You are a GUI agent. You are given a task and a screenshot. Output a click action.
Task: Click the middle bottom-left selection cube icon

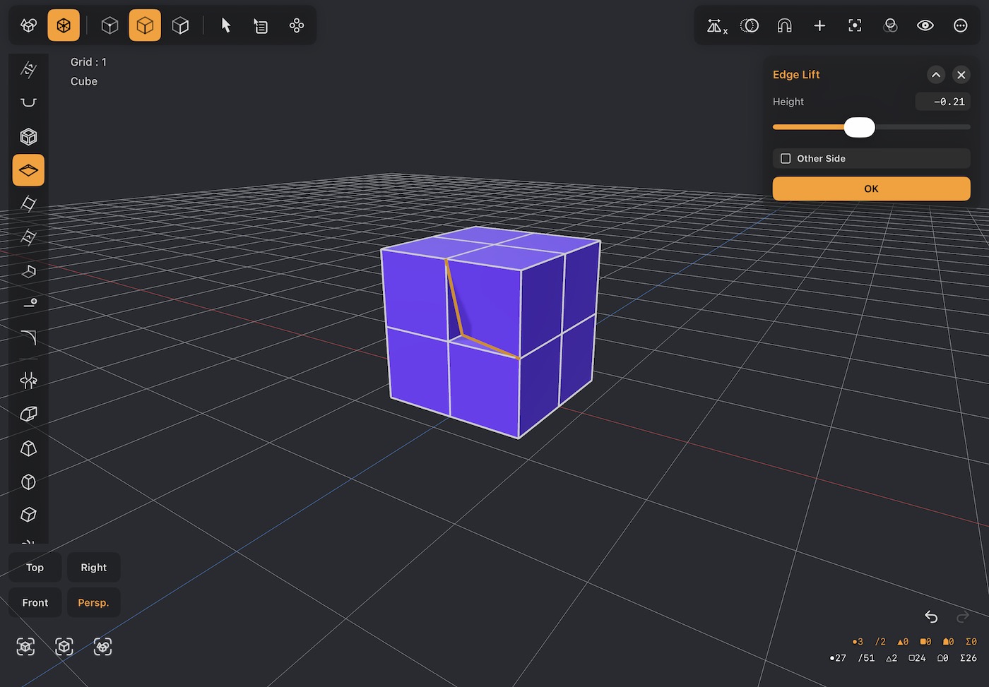click(64, 647)
